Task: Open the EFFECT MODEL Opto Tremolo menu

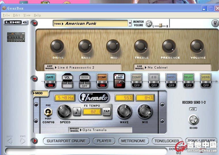Action: [100, 130]
